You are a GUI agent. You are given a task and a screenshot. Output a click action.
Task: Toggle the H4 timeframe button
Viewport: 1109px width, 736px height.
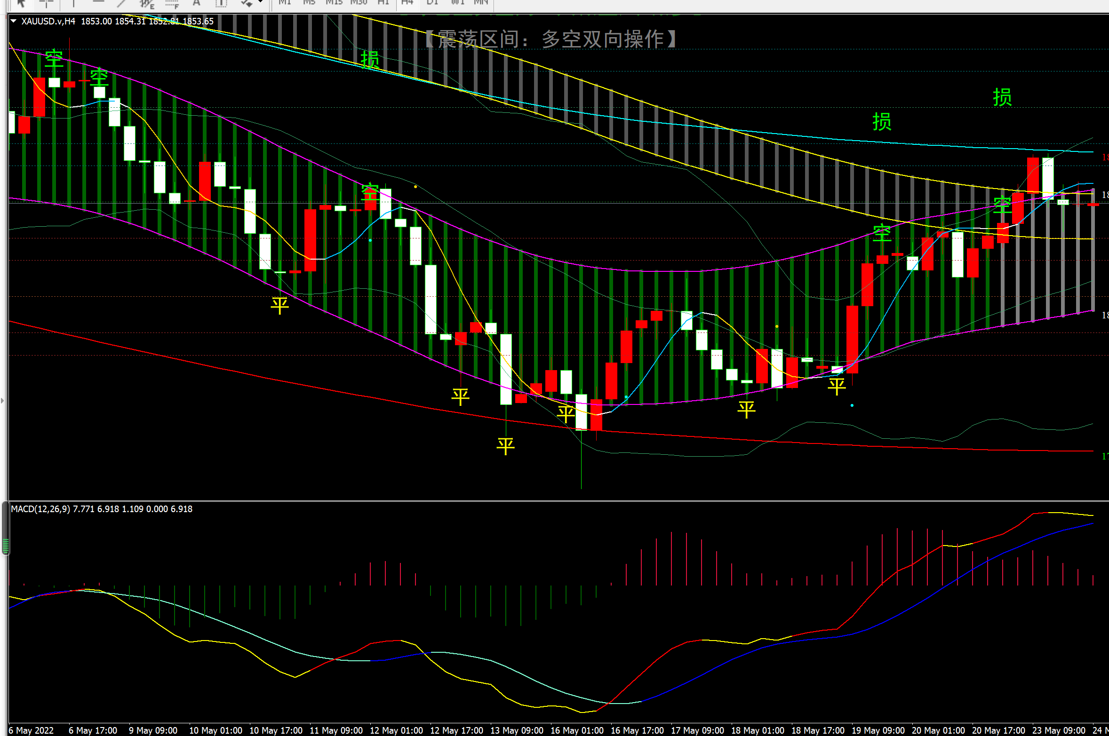pyautogui.click(x=407, y=2)
